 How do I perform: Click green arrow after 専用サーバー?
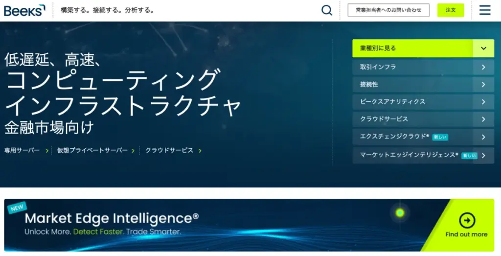tap(47, 151)
